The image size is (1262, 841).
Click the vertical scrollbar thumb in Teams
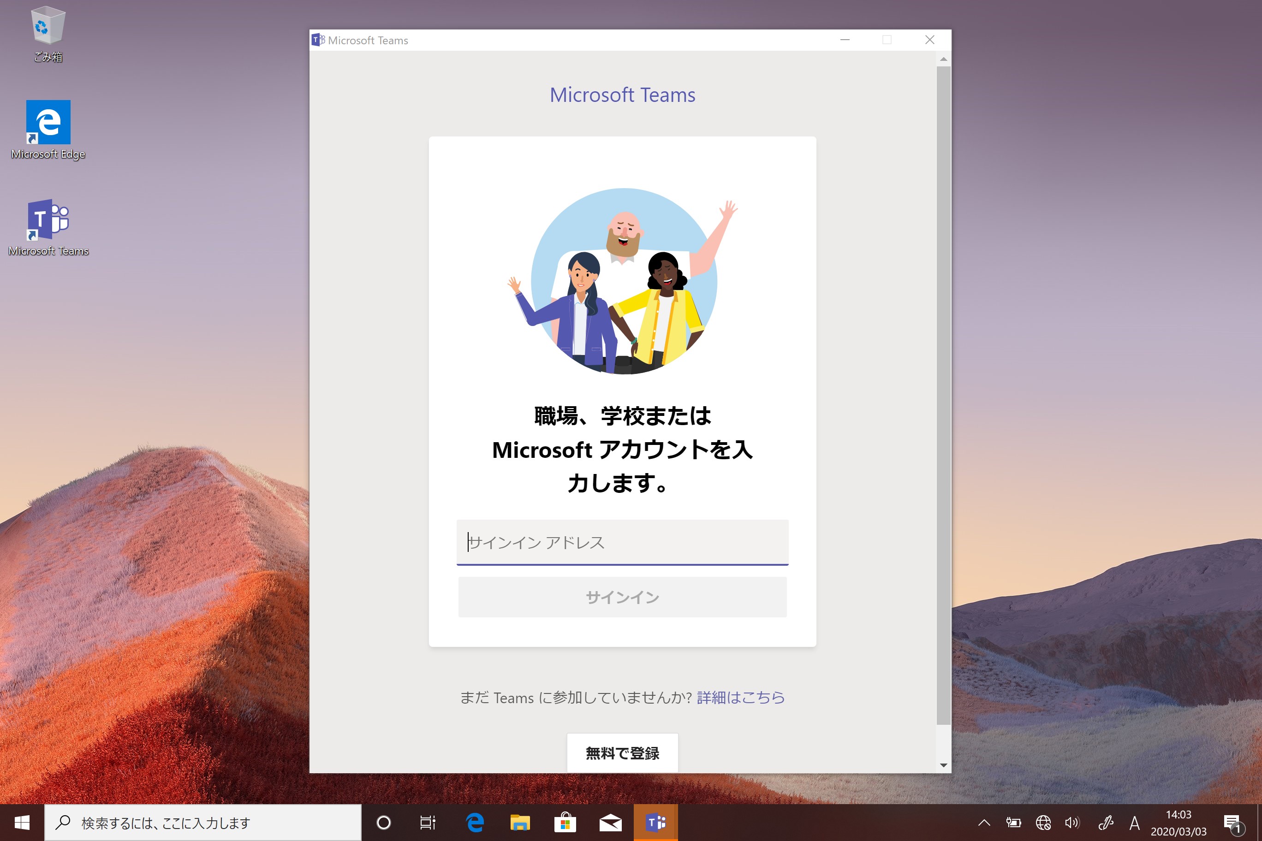click(943, 395)
